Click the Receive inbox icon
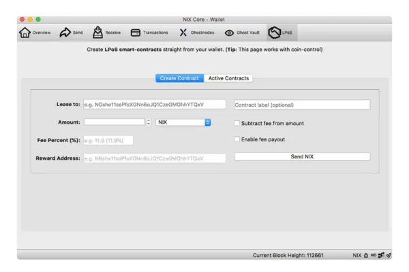The height and width of the screenshot is (272, 409). tap(97, 33)
